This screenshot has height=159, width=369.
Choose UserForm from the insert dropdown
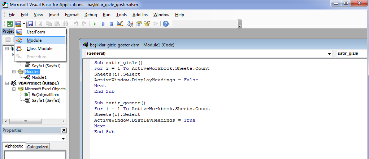tap(40, 32)
